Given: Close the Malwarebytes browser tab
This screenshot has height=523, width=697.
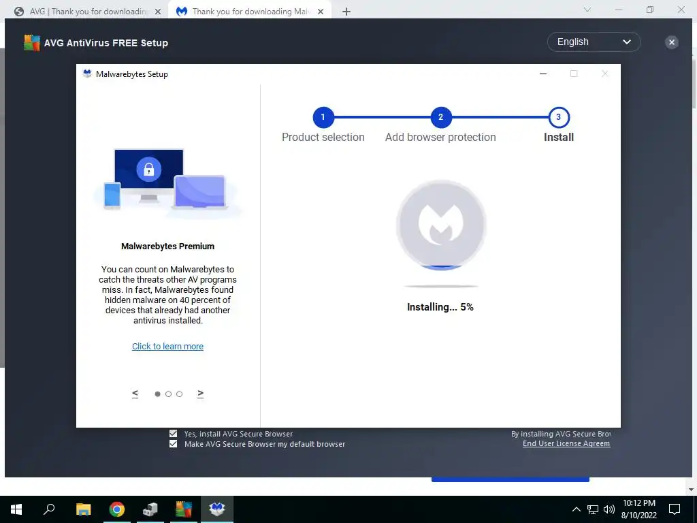Looking at the screenshot, I should 321,12.
